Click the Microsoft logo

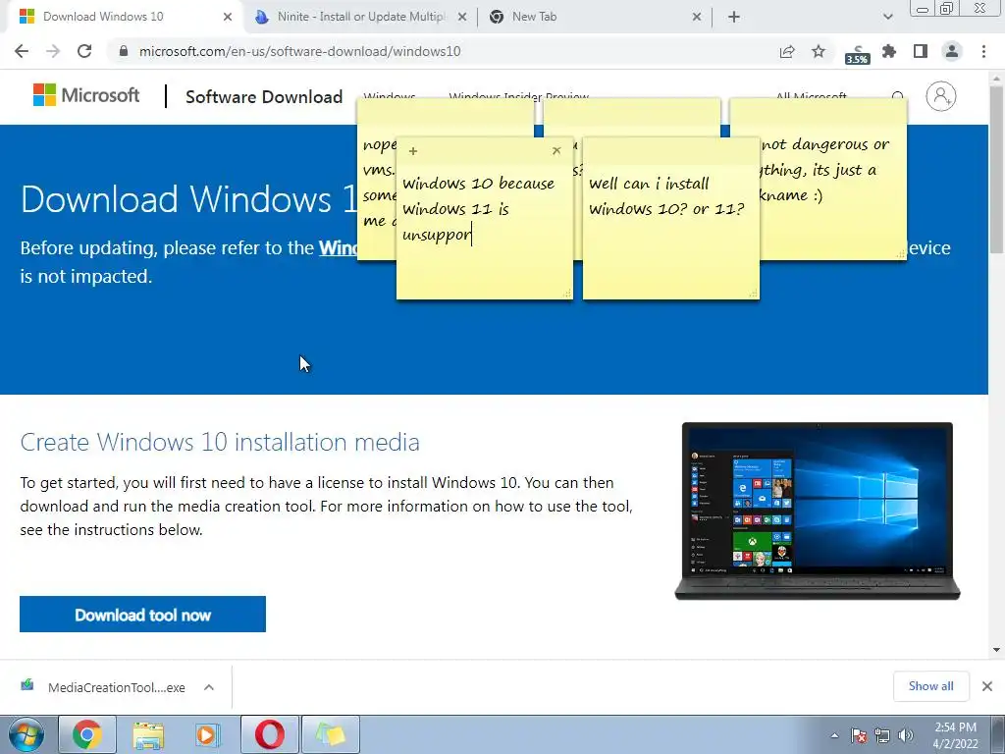pos(86,95)
